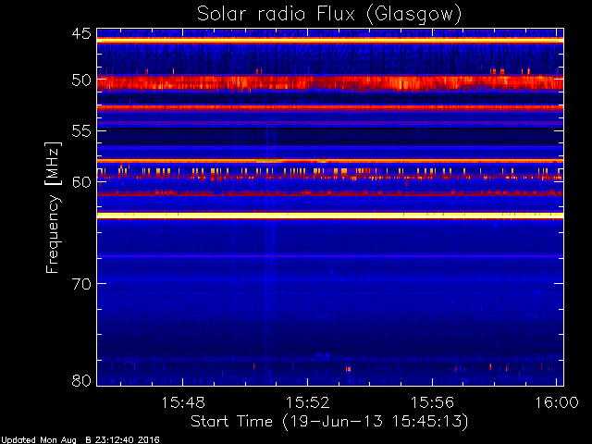This screenshot has width=592, height=444.
Task: Click the '60' frequency tick label
Action: pos(81,182)
